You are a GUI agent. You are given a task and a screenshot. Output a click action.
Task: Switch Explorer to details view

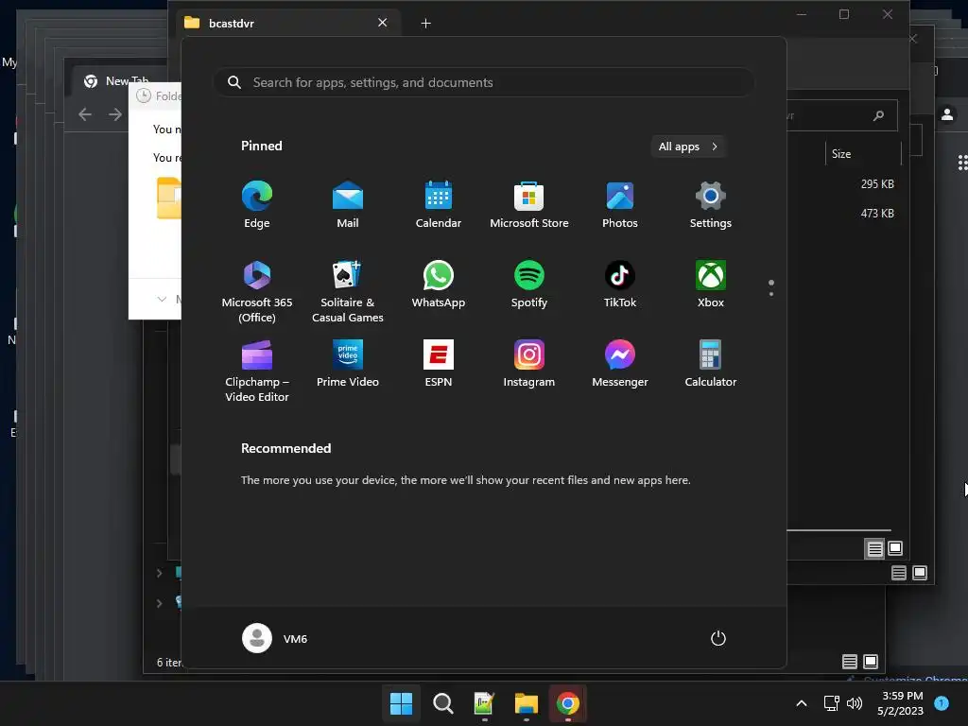874,548
